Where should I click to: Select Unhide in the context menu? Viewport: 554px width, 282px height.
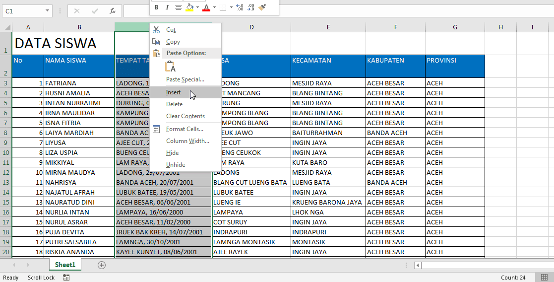click(x=185, y=165)
